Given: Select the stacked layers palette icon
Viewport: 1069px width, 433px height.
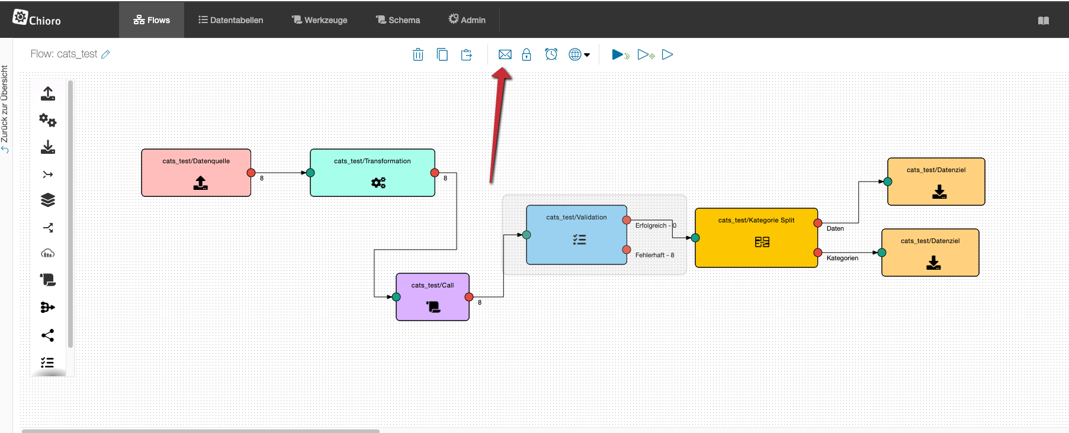Looking at the screenshot, I should (48, 200).
